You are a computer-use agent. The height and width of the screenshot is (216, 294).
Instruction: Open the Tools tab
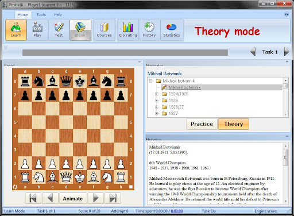(41, 15)
